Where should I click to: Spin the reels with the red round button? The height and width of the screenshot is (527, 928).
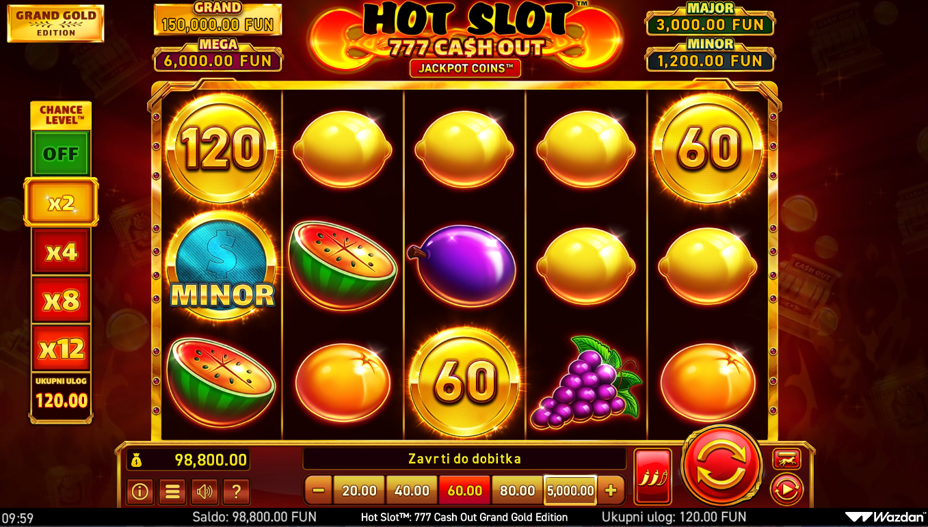[721, 465]
